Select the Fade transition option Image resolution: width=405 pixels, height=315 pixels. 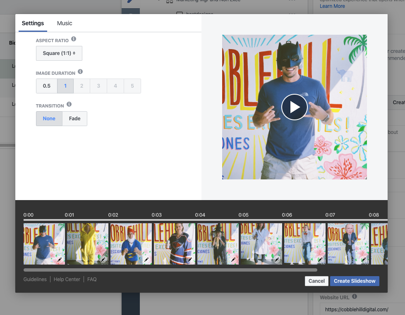75,119
